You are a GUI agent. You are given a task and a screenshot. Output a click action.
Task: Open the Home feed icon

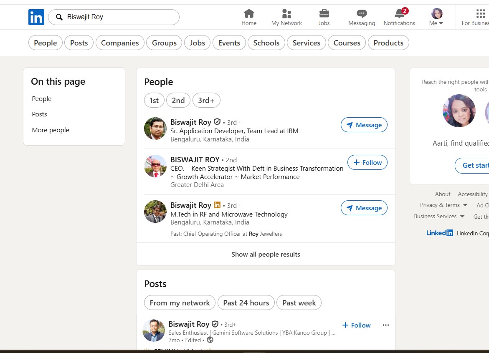pyautogui.click(x=249, y=14)
